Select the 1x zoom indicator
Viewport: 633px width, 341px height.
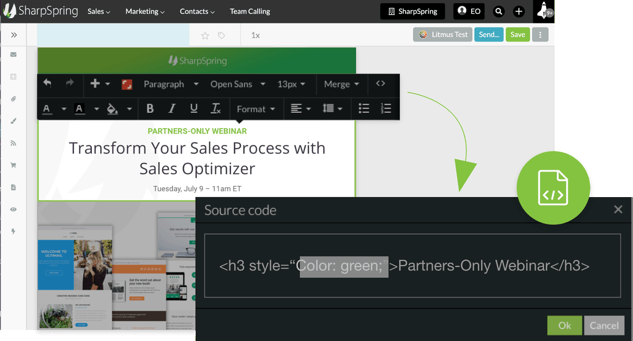pyautogui.click(x=255, y=35)
